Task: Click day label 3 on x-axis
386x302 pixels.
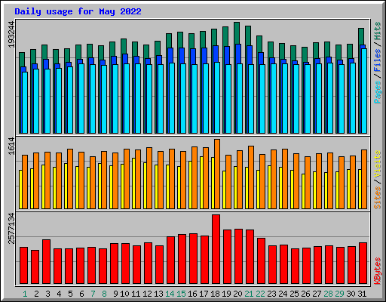Action: [x=47, y=294]
